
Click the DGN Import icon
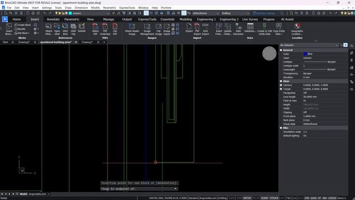click(x=205, y=29)
